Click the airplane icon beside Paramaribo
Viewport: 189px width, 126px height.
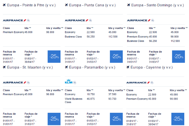(66, 67)
